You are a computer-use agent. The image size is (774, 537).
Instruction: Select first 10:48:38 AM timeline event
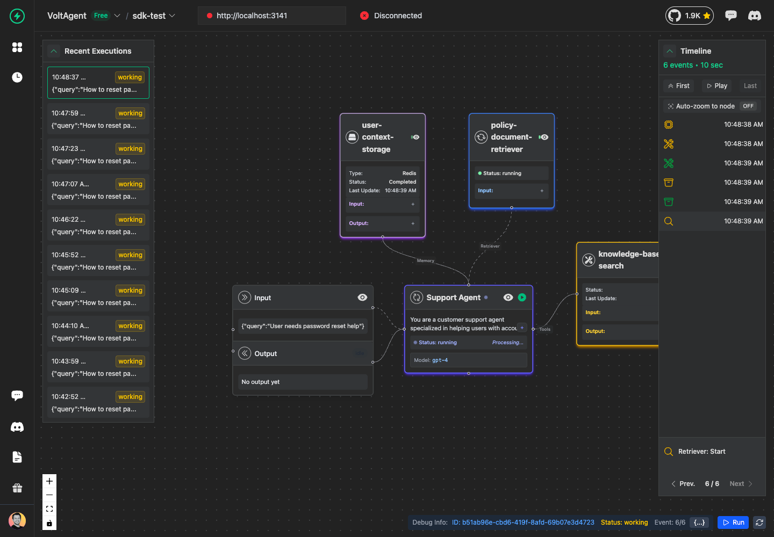click(712, 125)
